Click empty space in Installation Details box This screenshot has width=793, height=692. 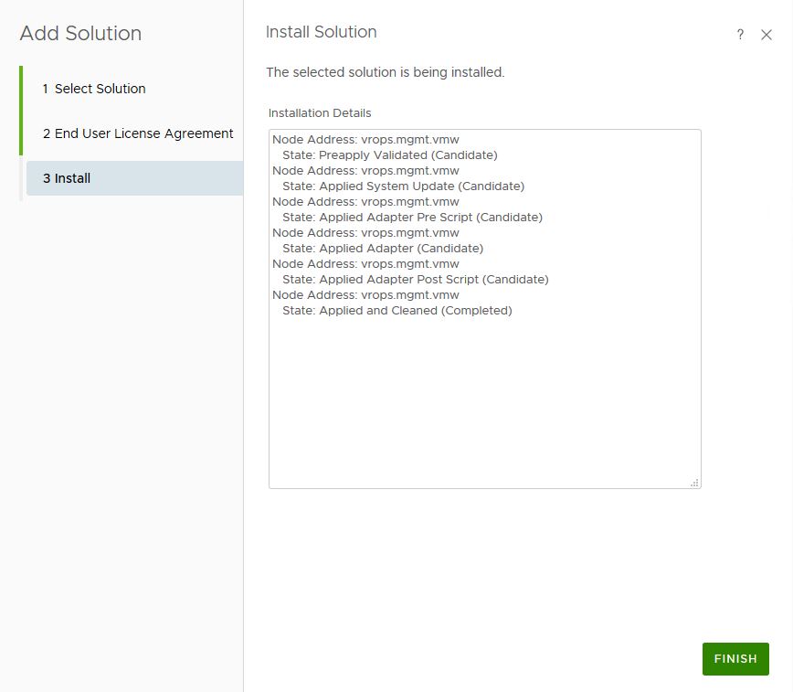(484, 402)
